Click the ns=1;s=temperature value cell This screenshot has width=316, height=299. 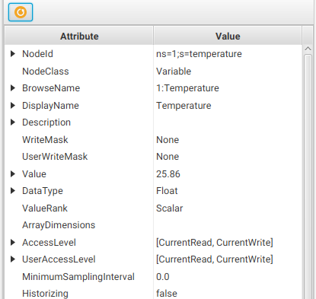[x=199, y=54]
